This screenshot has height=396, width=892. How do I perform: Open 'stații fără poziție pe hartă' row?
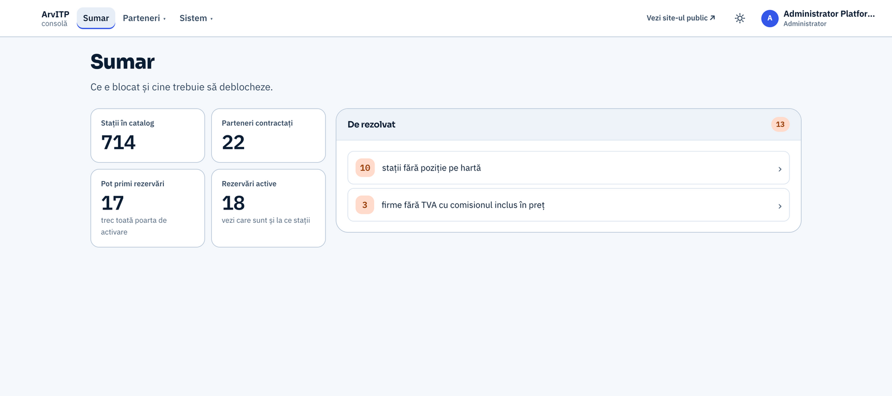click(x=569, y=168)
